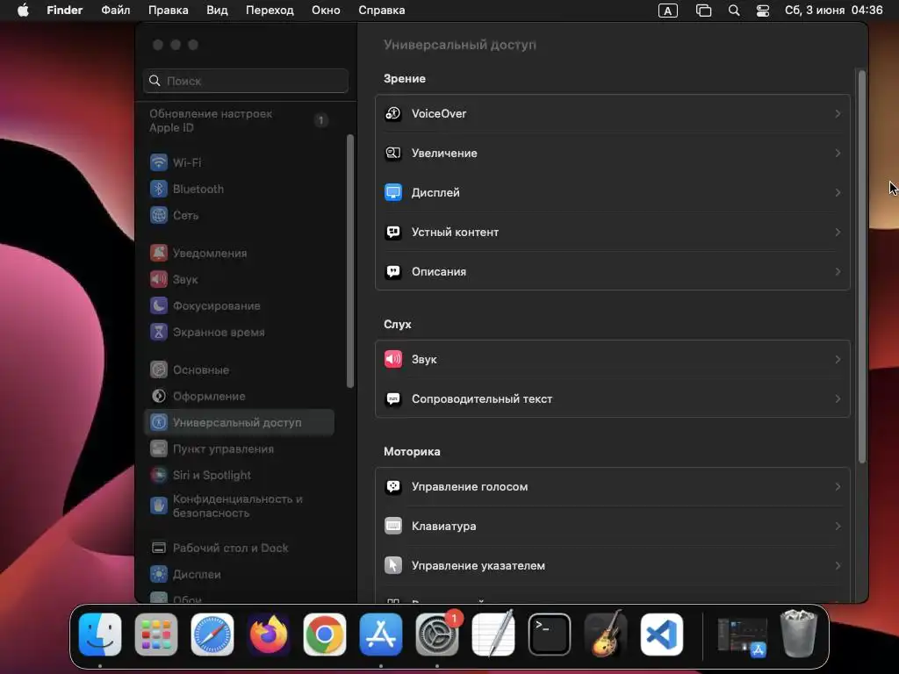This screenshot has width=899, height=674.
Task: Select Дисплеи in the sidebar
Action: [x=239, y=575]
